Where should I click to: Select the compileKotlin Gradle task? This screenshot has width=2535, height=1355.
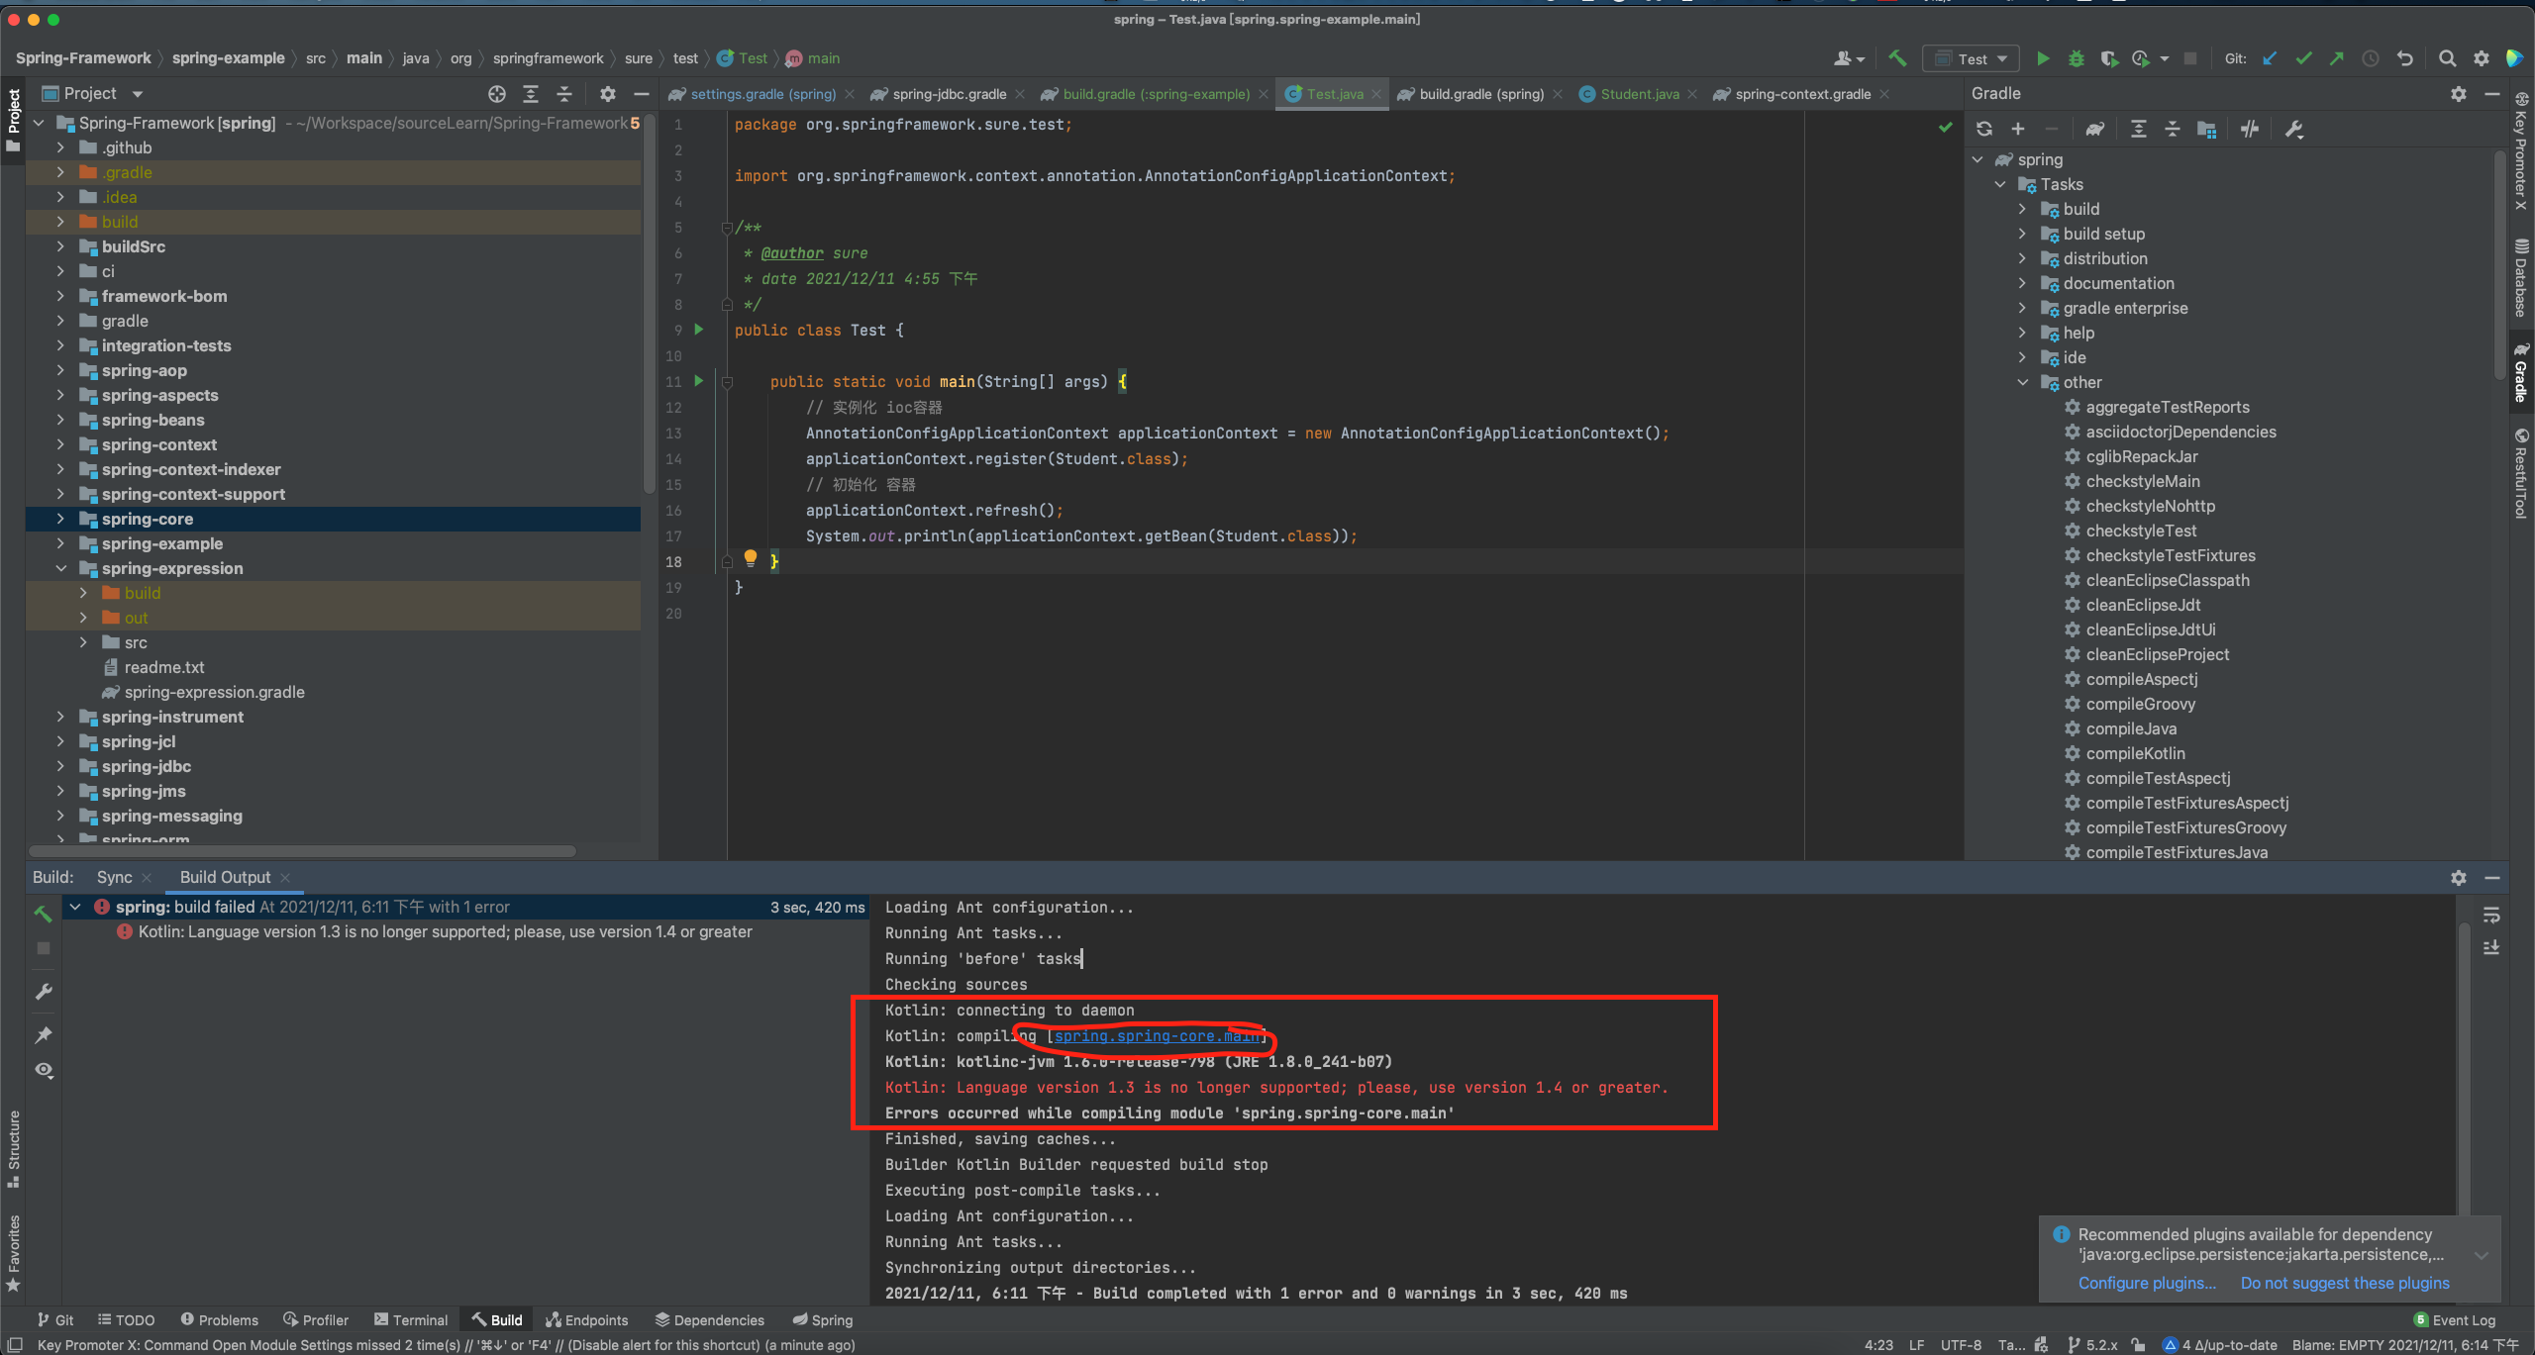point(2135,754)
